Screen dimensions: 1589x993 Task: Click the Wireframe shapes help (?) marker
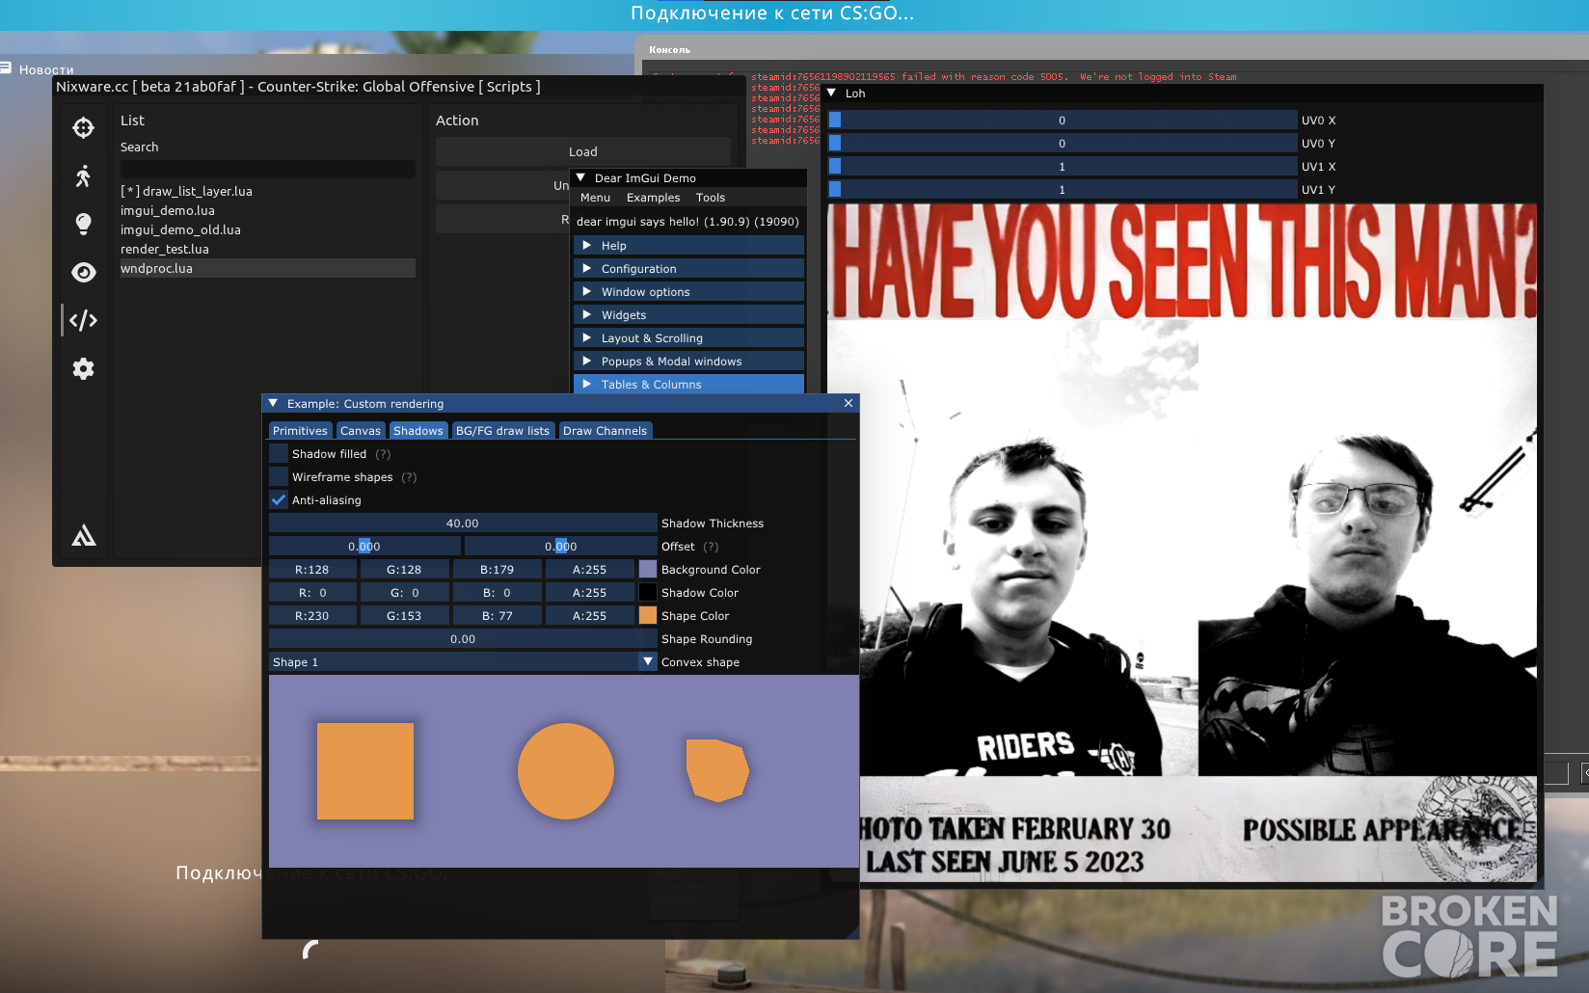coord(409,477)
